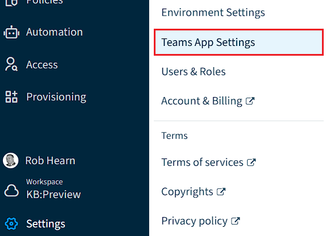Click the Access user search icon

[x=12, y=64]
